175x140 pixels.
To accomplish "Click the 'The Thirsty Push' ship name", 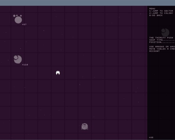I will (x=161, y=38).
